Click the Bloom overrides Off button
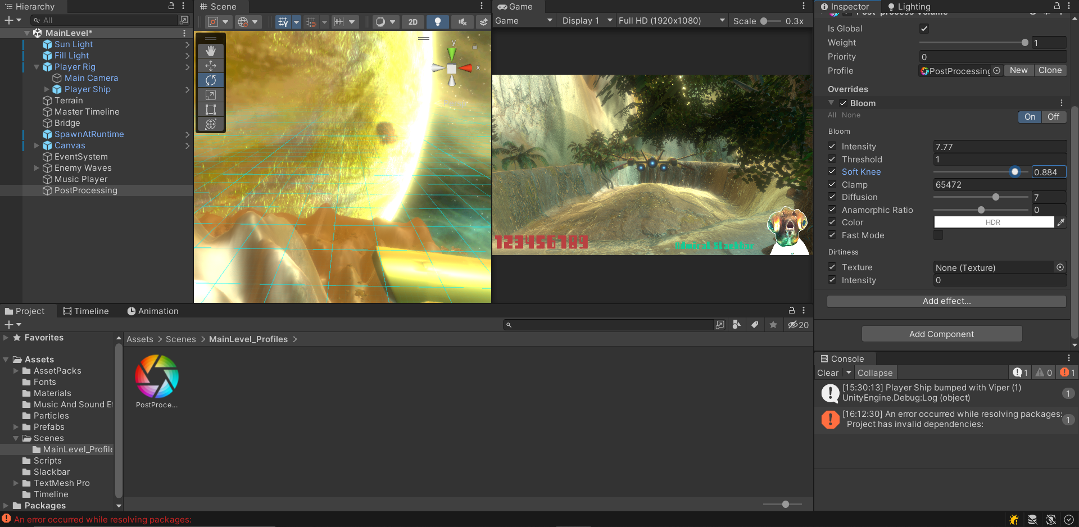Screen dimensions: 1079x527 pos(1053,117)
